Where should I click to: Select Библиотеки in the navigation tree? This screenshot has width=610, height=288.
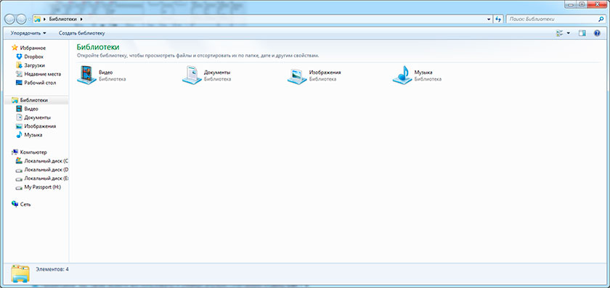point(34,100)
